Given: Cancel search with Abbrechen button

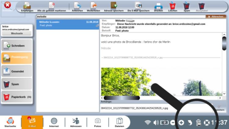Looking at the screenshot, I should click(216, 17).
